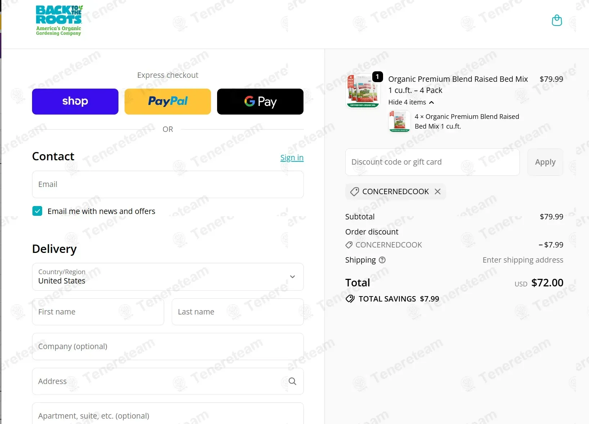589x424 pixels.
Task: Follow the Sign in link
Action: [x=292, y=158]
